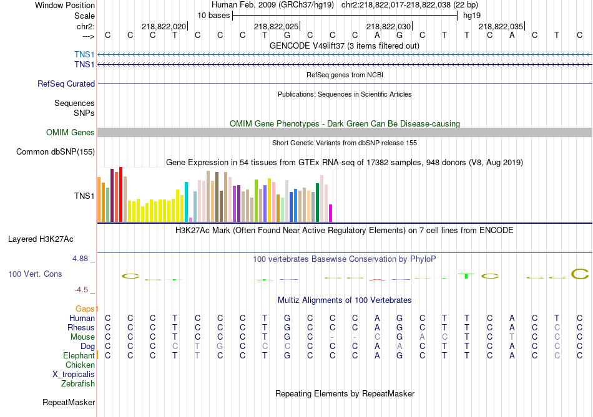The image size is (593, 417).
Task: Click the Common dbSNP(155) track label
Action: [x=56, y=151]
